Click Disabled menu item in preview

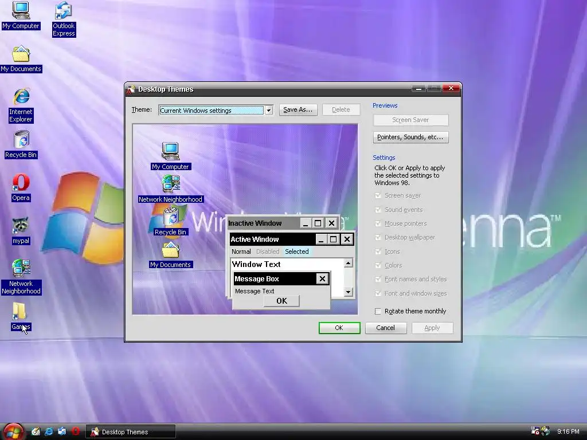(268, 252)
